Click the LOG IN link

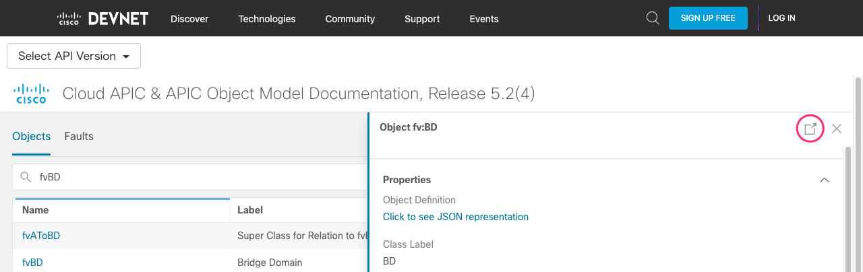782,18
